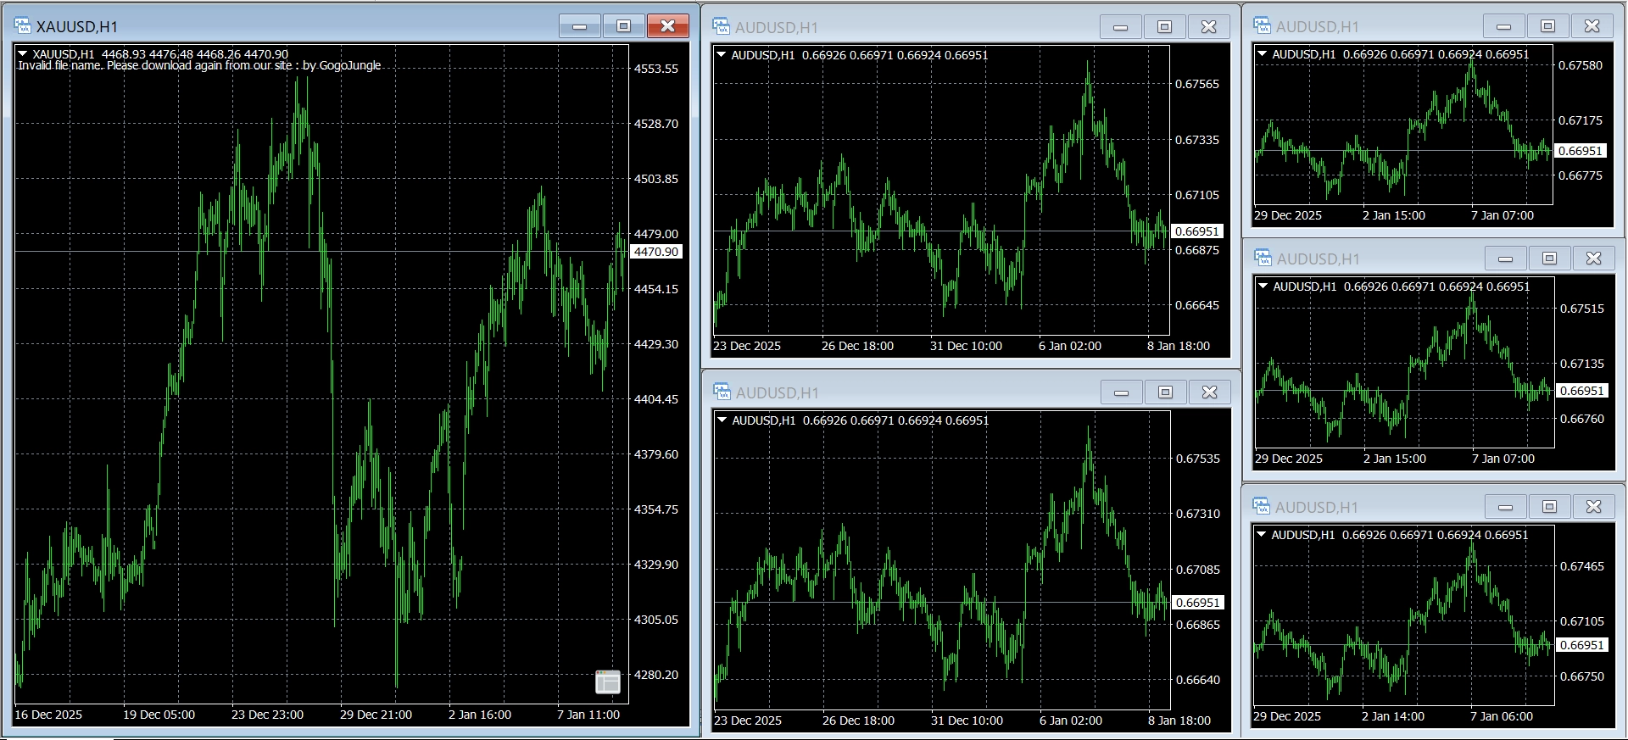Viewport: 1628px width, 740px height.
Task: Click chart icon of AUDUSD window with 0.67565 scale
Action: [722, 27]
